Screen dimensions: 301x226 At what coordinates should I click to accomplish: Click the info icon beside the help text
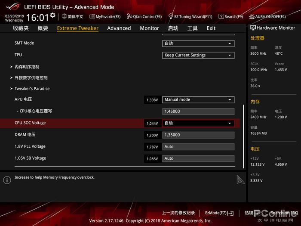coord(7,180)
